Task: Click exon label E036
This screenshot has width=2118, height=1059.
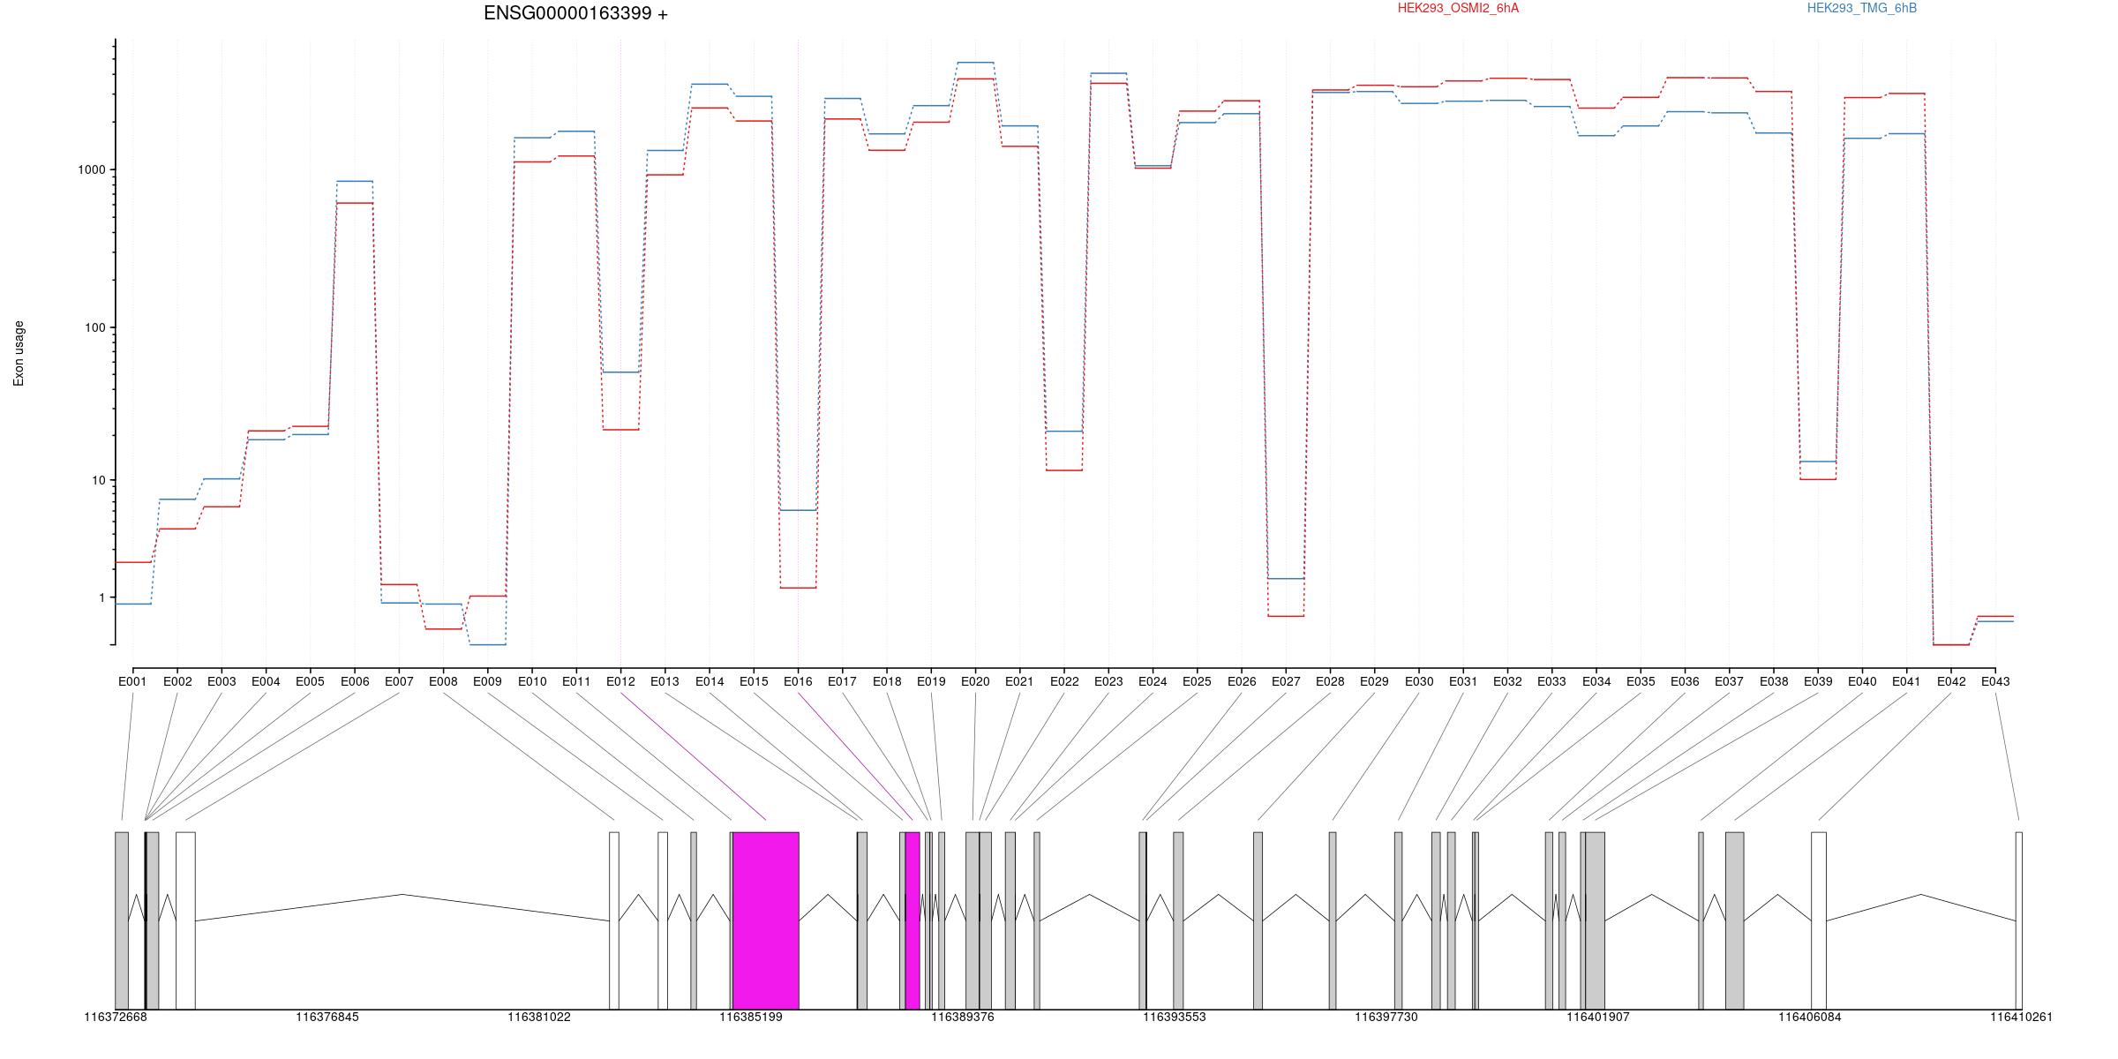Action: 1685,681
